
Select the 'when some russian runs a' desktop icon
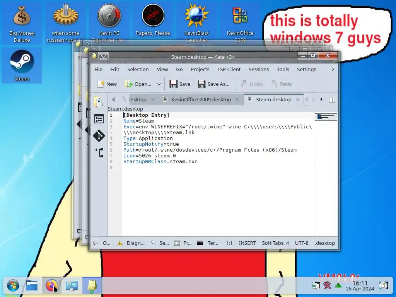(65, 24)
